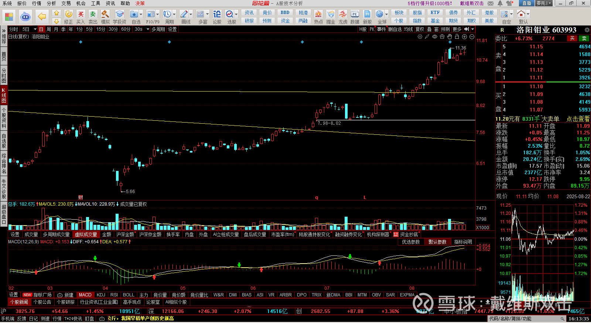Viewport: 591px width, 323px height.
Task: Expand the 画线 dropdown arrow
Action: [191, 14]
